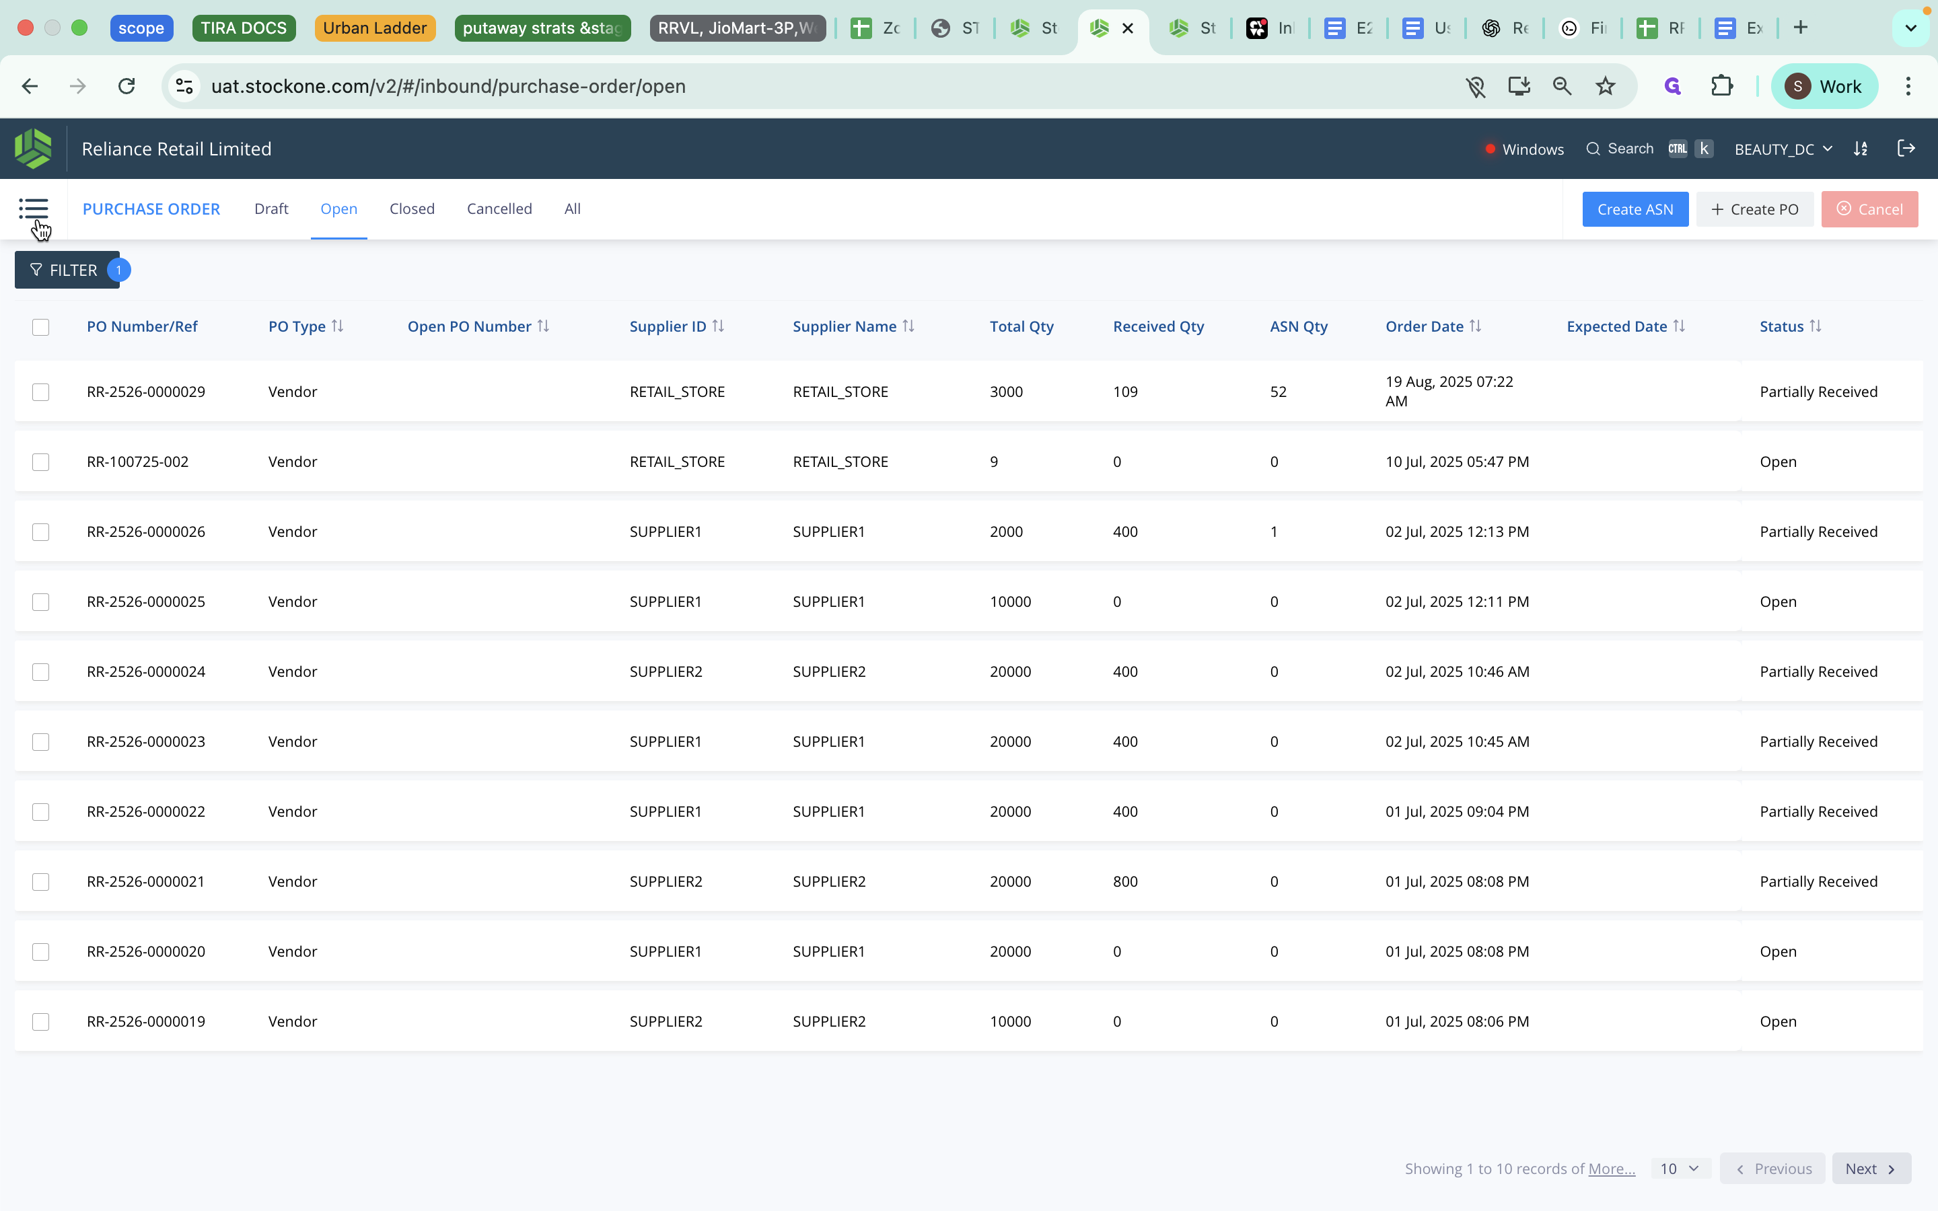Switch to the Draft tab
Viewport: 1938px width, 1211px height.
click(271, 209)
